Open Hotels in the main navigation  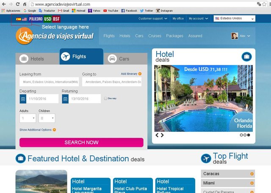pyautogui.click(x=125, y=36)
